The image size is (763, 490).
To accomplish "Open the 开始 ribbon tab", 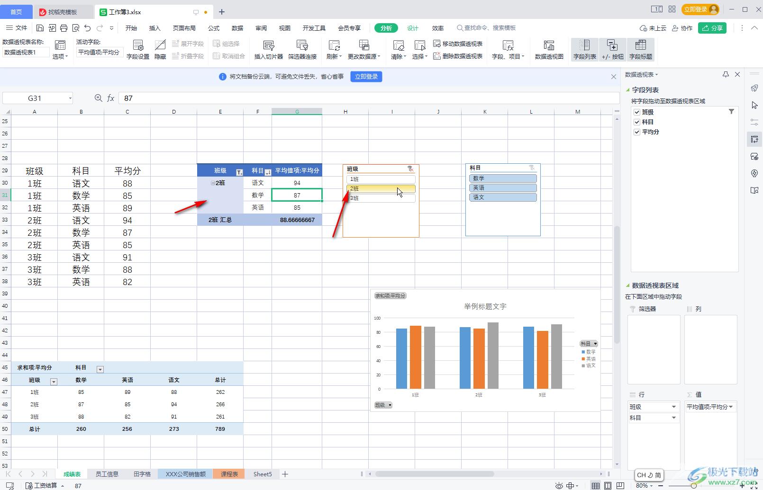I will [x=131, y=28].
